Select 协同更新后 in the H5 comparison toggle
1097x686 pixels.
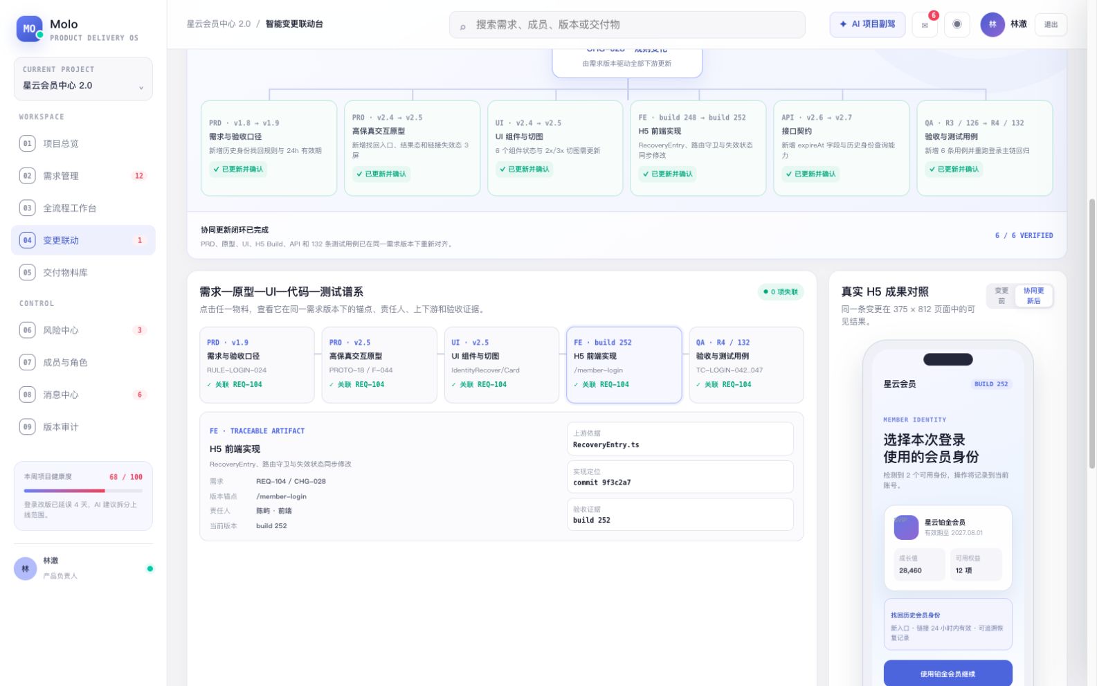pyautogui.click(x=1033, y=296)
